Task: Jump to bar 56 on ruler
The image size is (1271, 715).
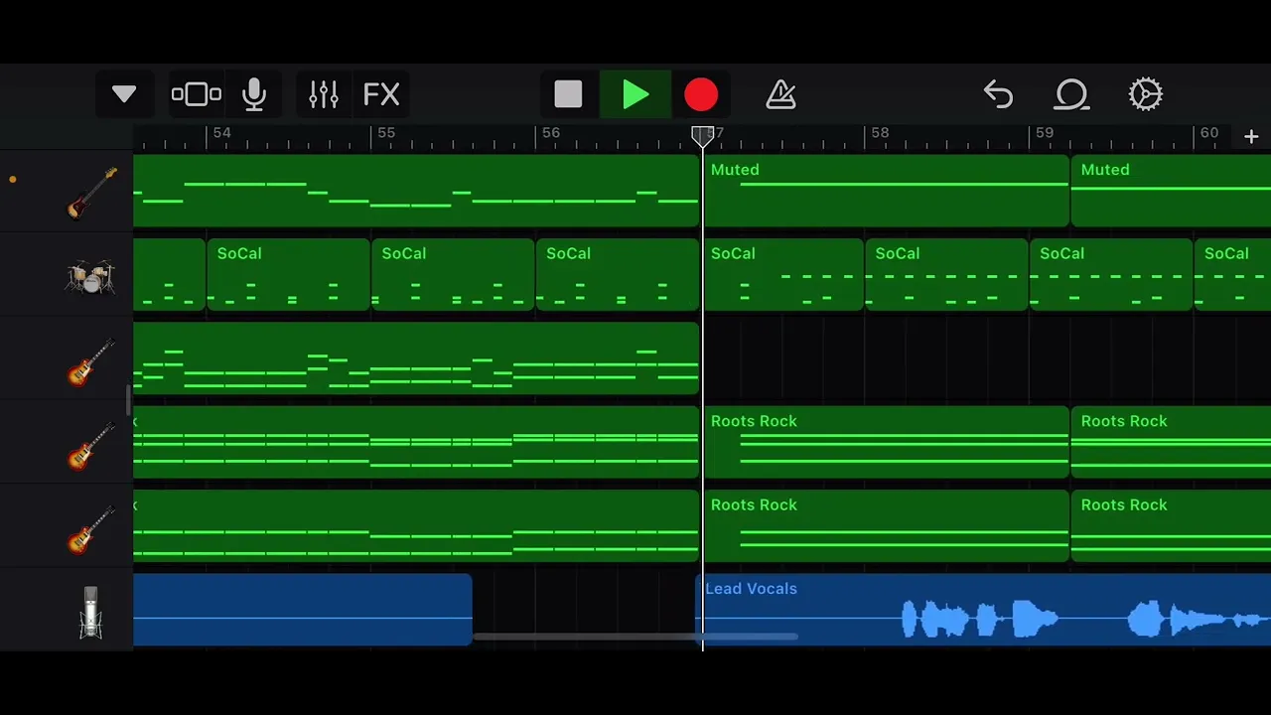Action: 550,133
